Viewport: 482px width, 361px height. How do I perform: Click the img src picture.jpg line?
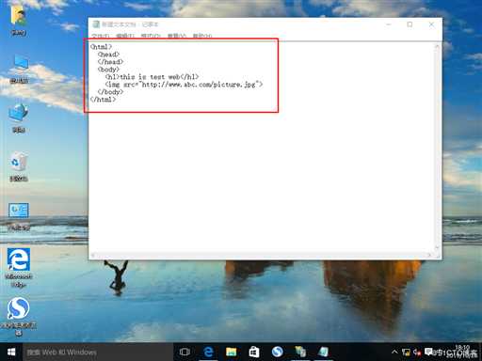(x=184, y=85)
